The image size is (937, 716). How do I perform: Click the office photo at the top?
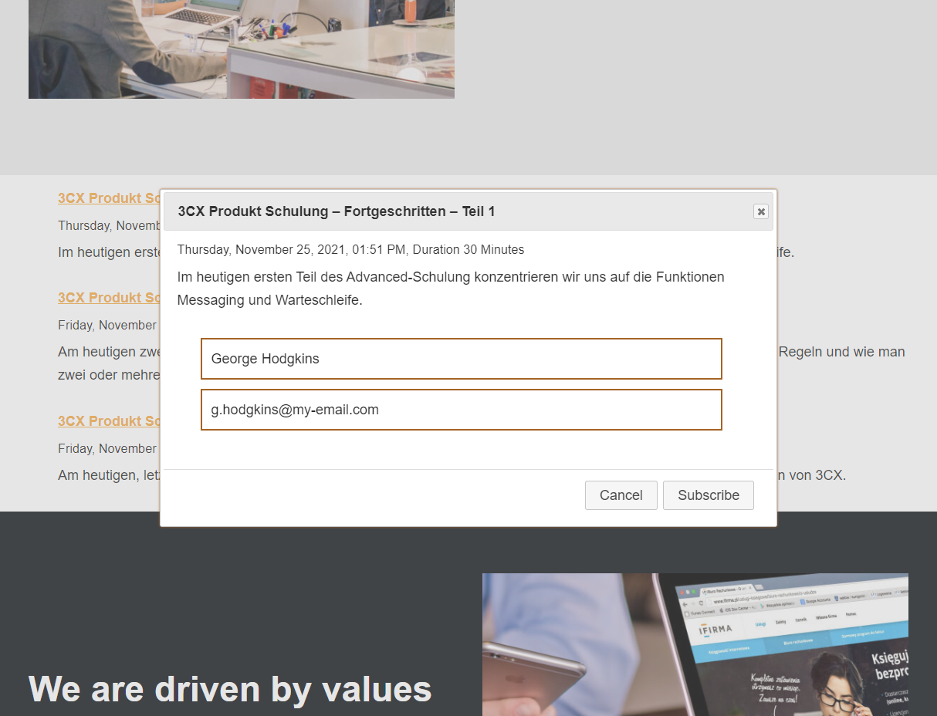coord(242,49)
